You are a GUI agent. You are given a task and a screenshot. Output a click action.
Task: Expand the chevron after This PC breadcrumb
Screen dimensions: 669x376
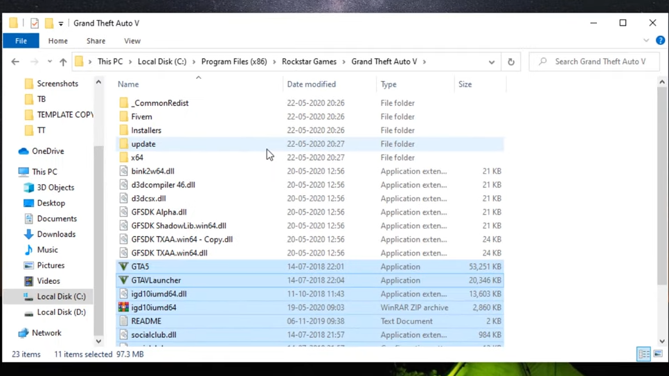coord(130,62)
